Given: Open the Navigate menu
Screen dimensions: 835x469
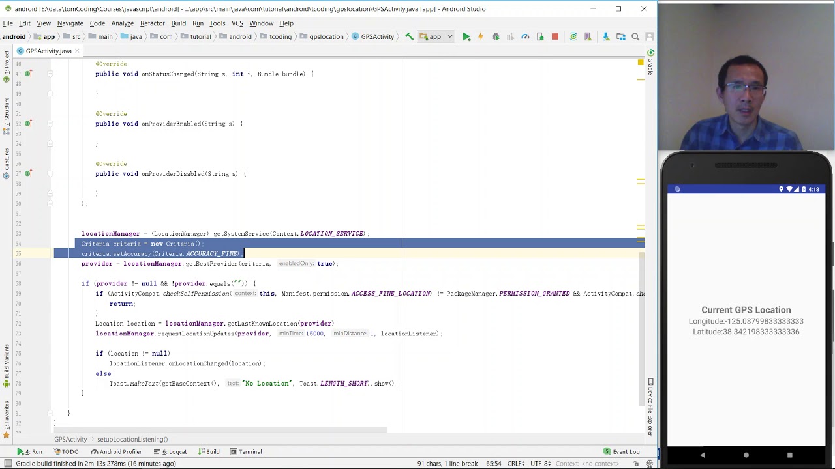Looking at the screenshot, I should point(70,23).
